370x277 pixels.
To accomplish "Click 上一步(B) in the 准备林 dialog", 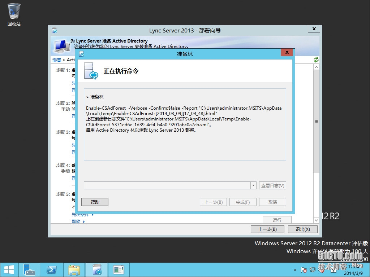I will pos(213,202).
